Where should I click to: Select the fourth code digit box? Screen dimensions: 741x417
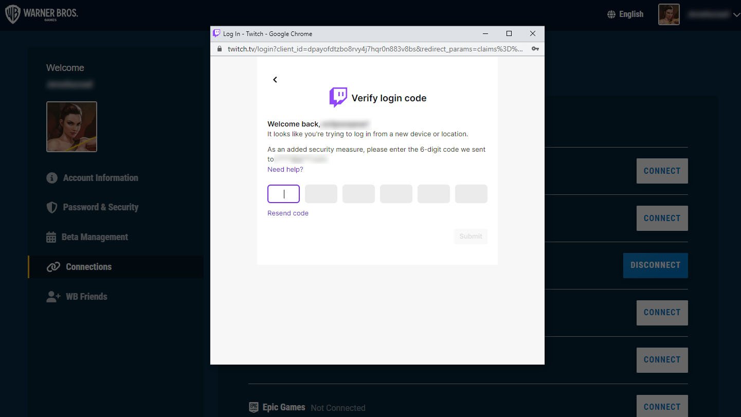396,194
